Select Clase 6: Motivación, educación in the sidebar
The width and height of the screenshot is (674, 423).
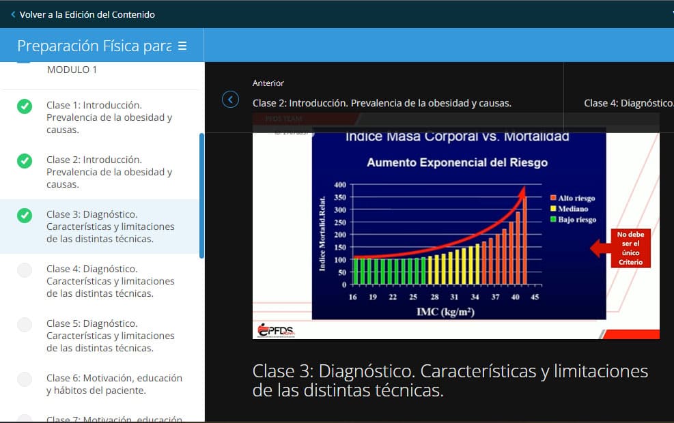click(x=114, y=384)
